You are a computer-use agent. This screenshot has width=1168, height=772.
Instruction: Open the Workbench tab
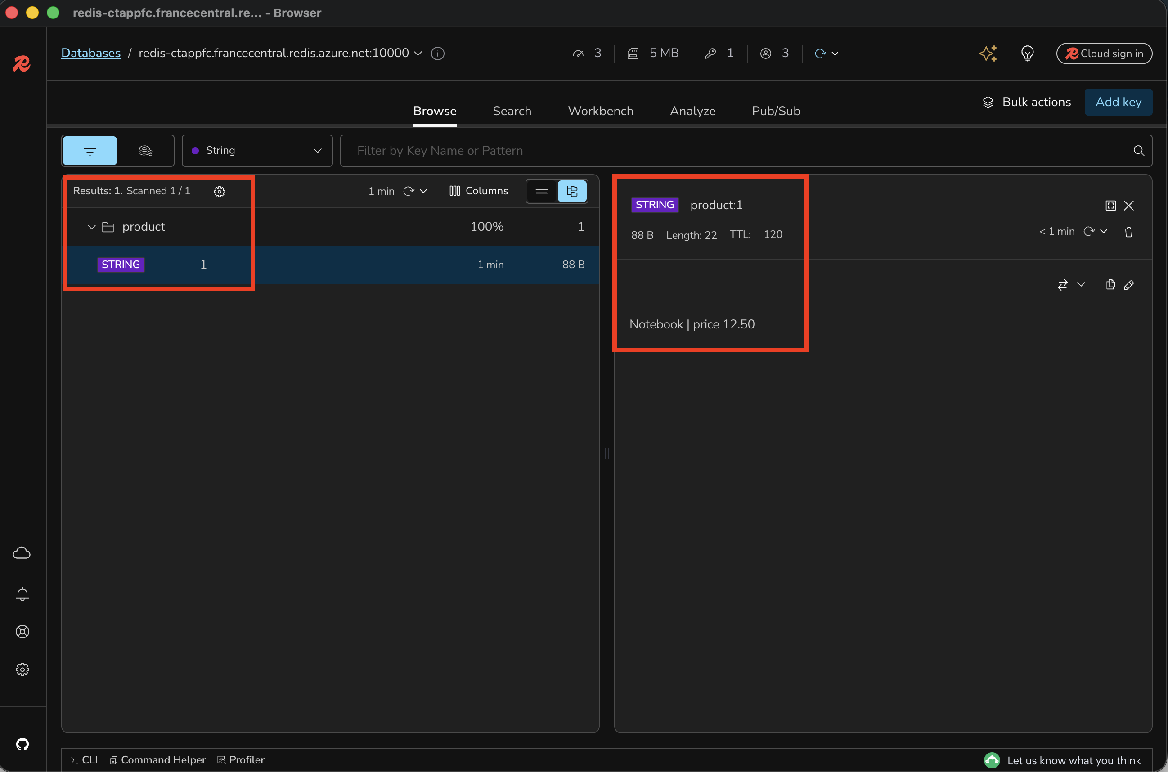click(600, 111)
